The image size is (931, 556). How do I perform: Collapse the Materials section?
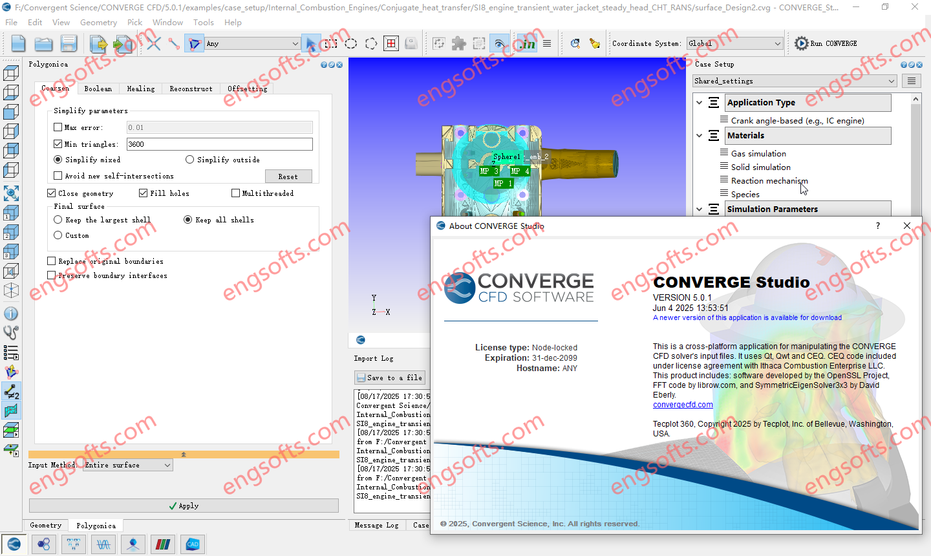699,135
